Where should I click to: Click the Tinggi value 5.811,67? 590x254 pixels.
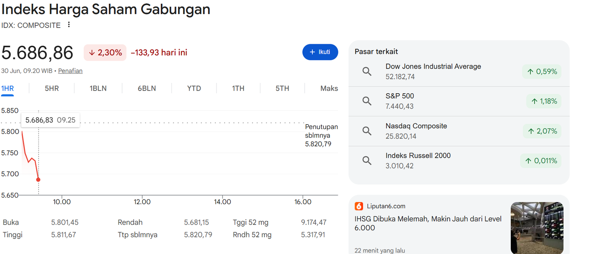pos(63,235)
